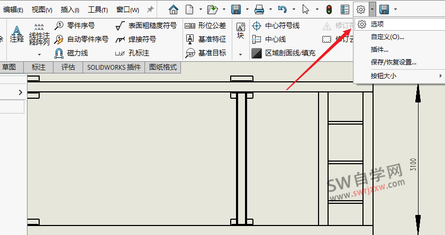Select the 3100 dimension in drawing
This screenshot has width=445, height=235.
413,164
